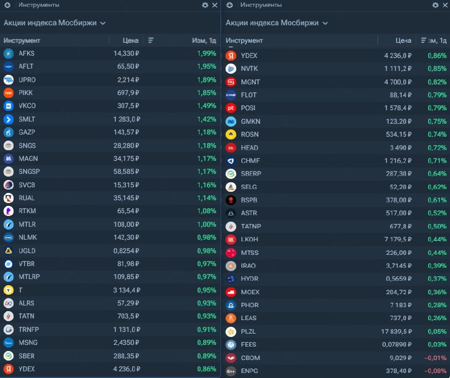Click the UPRO logo icon
The height and width of the screenshot is (378, 450).
point(8,80)
